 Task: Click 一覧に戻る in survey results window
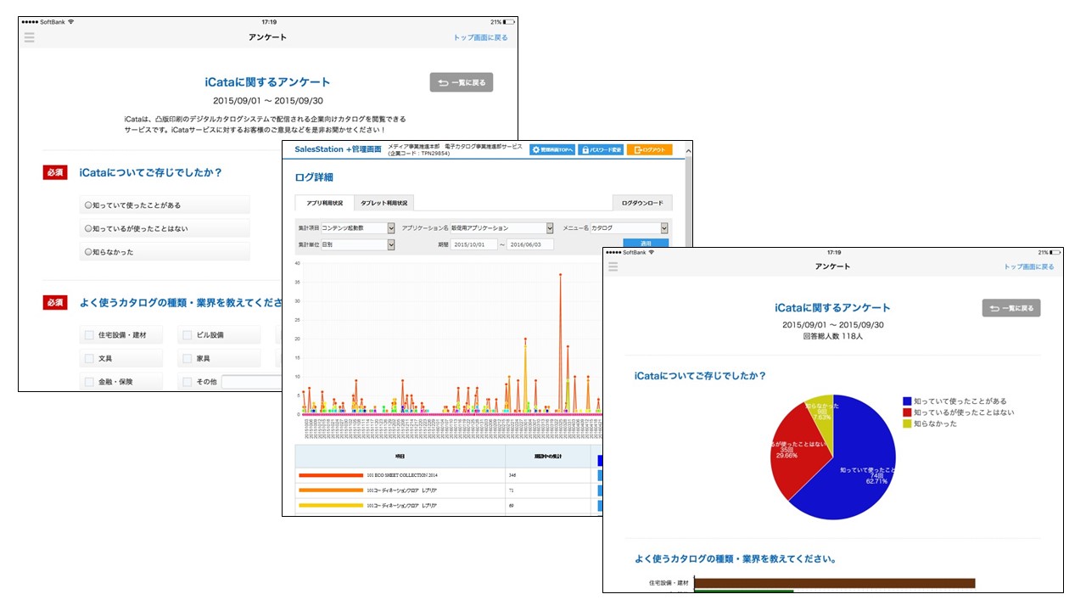pos(1011,308)
